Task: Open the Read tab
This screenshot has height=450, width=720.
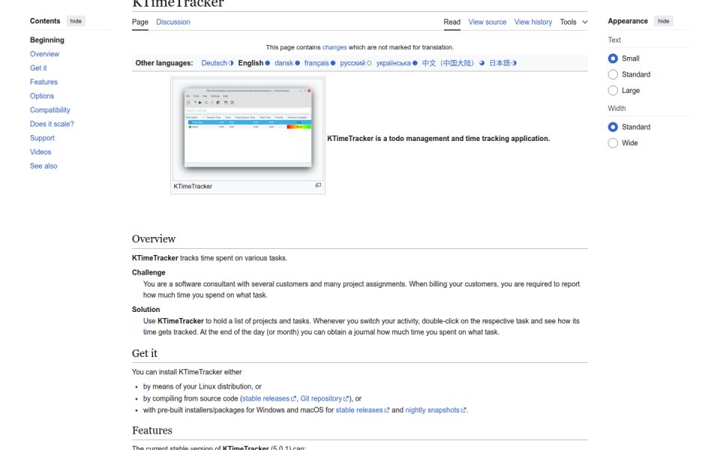Action: tap(451, 22)
